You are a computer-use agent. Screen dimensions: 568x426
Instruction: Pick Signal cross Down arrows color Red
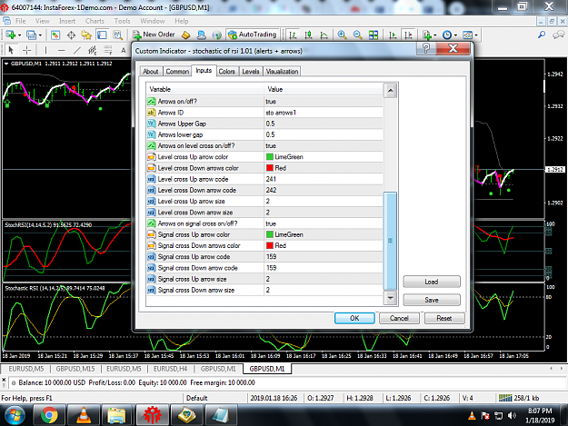pyautogui.click(x=324, y=246)
